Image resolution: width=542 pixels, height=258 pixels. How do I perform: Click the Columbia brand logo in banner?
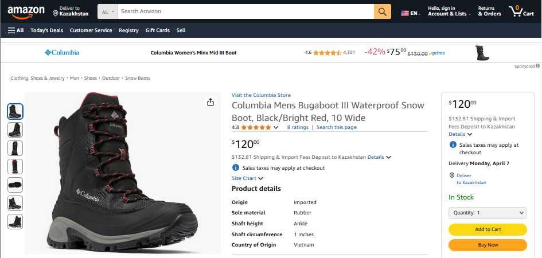pyautogui.click(x=62, y=53)
